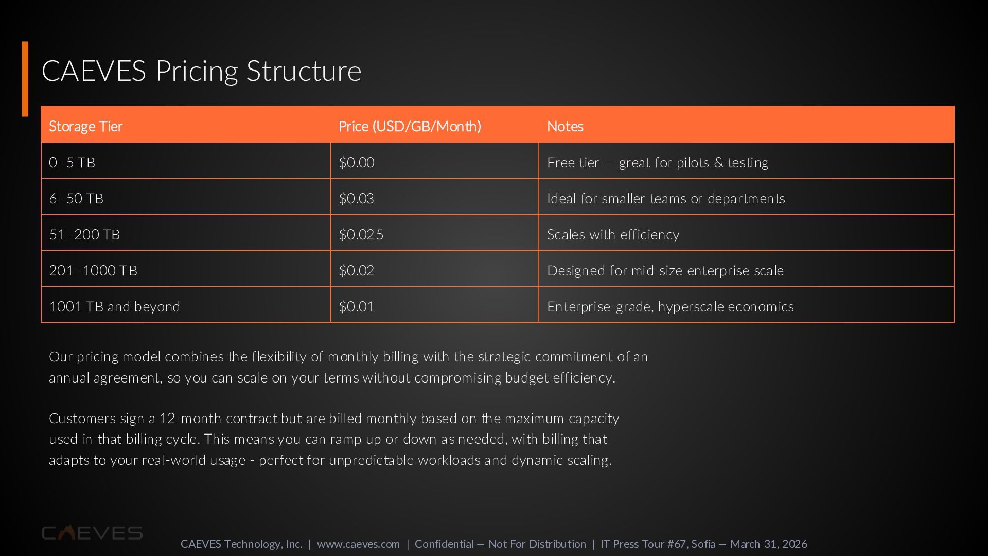Image resolution: width=988 pixels, height=556 pixels.
Task: Click the CAEVES logo in the corner
Action: click(x=92, y=533)
